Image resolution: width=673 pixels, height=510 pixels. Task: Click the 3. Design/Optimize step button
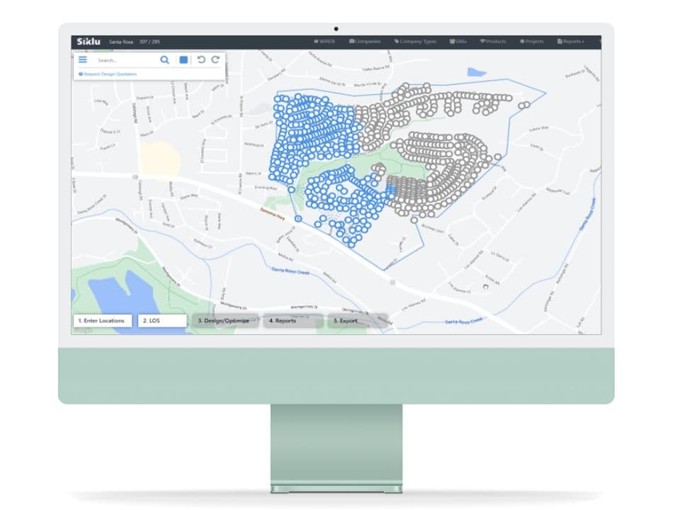[225, 321]
